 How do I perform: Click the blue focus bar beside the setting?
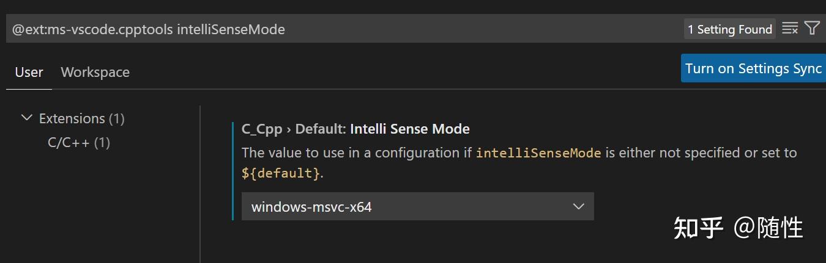point(233,171)
